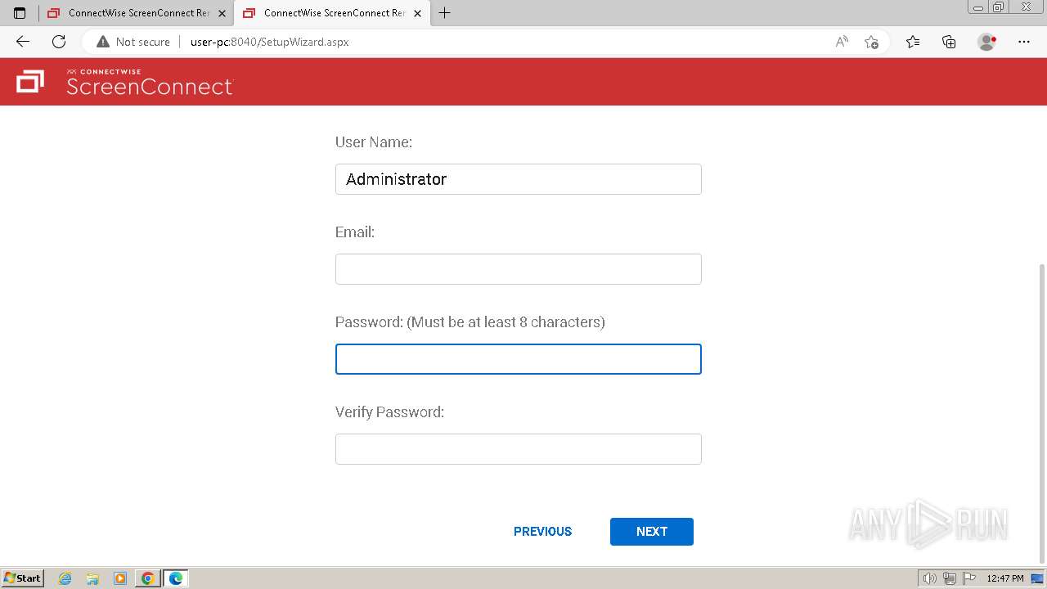Click the Verify Password field

click(518, 449)
